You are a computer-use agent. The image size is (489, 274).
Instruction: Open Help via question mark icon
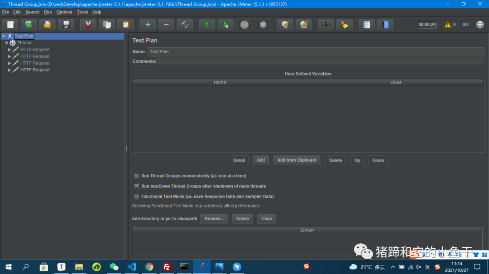385,24
